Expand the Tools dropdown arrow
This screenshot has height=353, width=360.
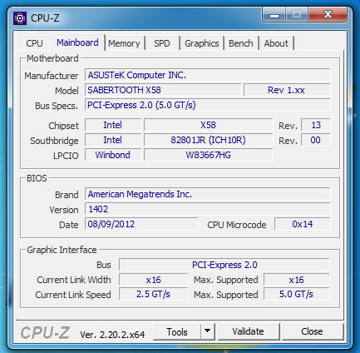[207, 331]
